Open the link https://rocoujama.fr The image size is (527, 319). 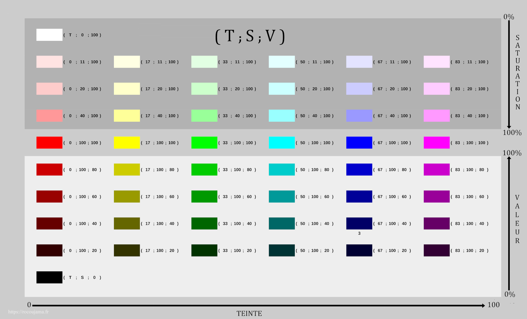coord(29,312)
